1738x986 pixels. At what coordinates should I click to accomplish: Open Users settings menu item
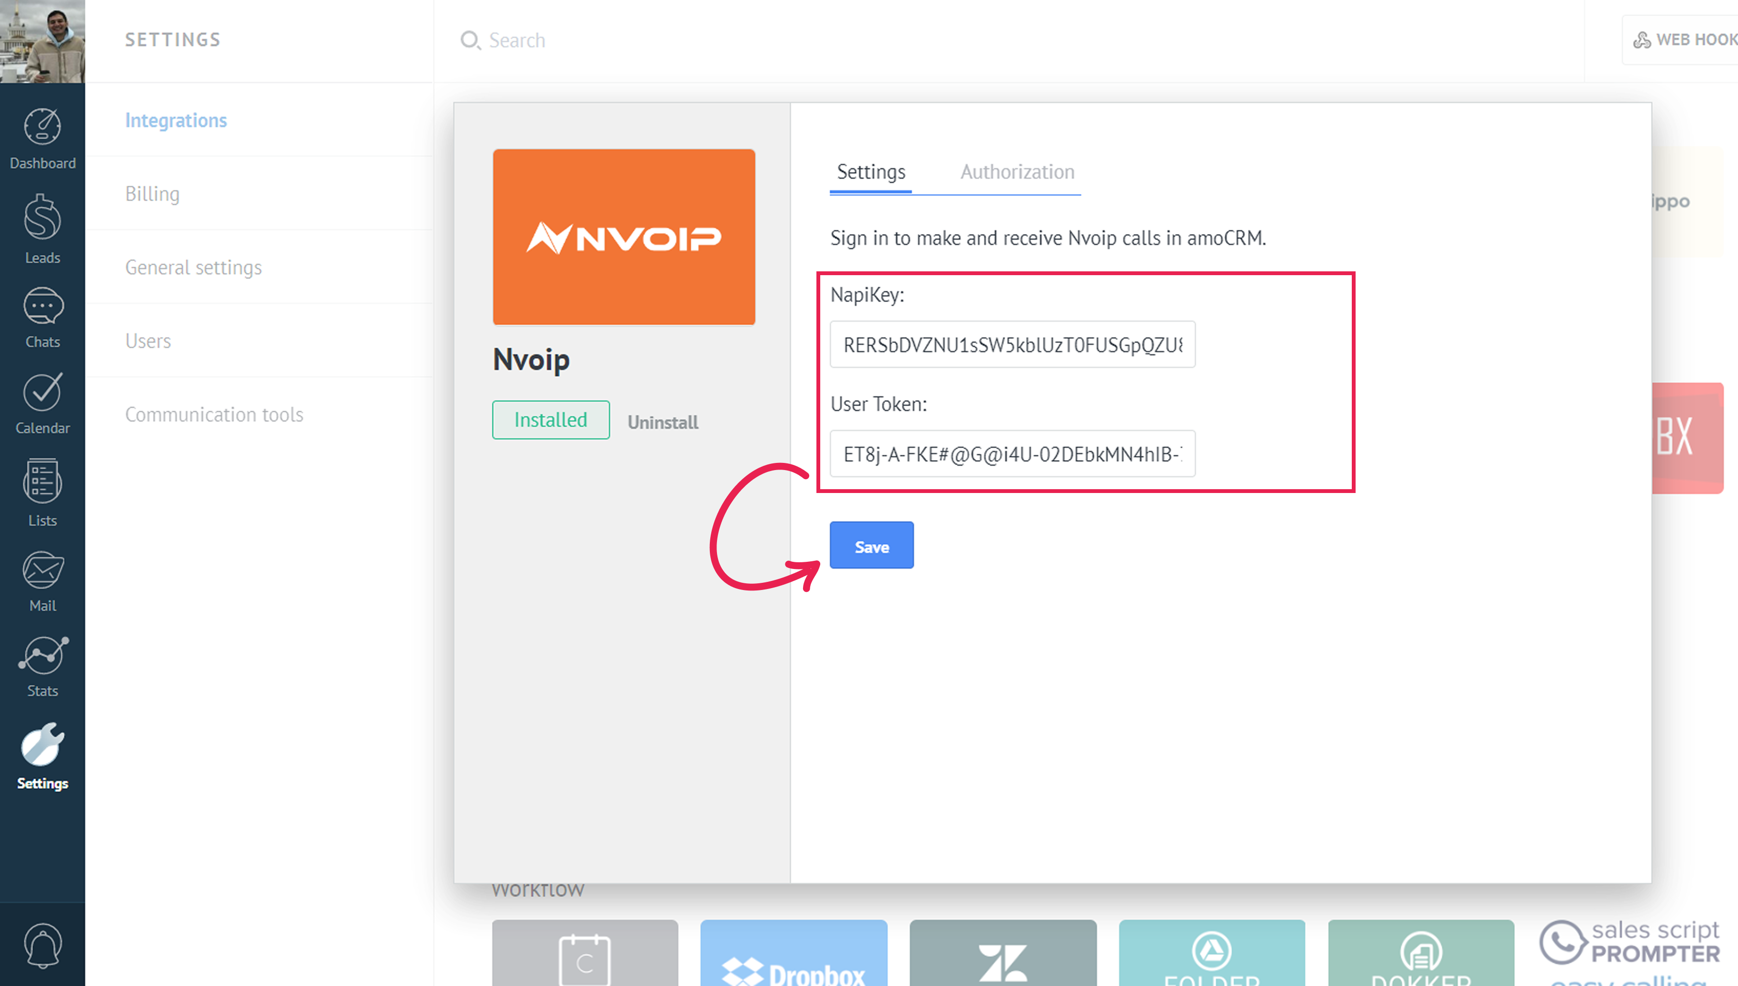click(x=148, y=341)
